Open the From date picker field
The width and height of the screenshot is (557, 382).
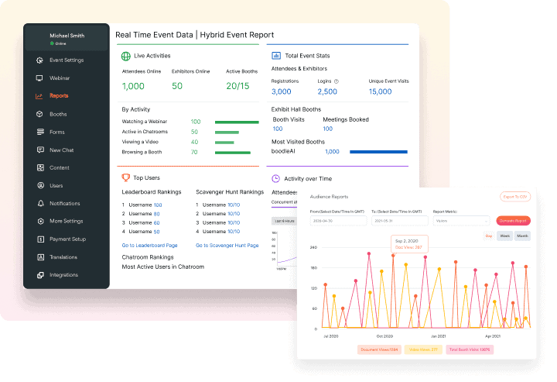point(337,221)
